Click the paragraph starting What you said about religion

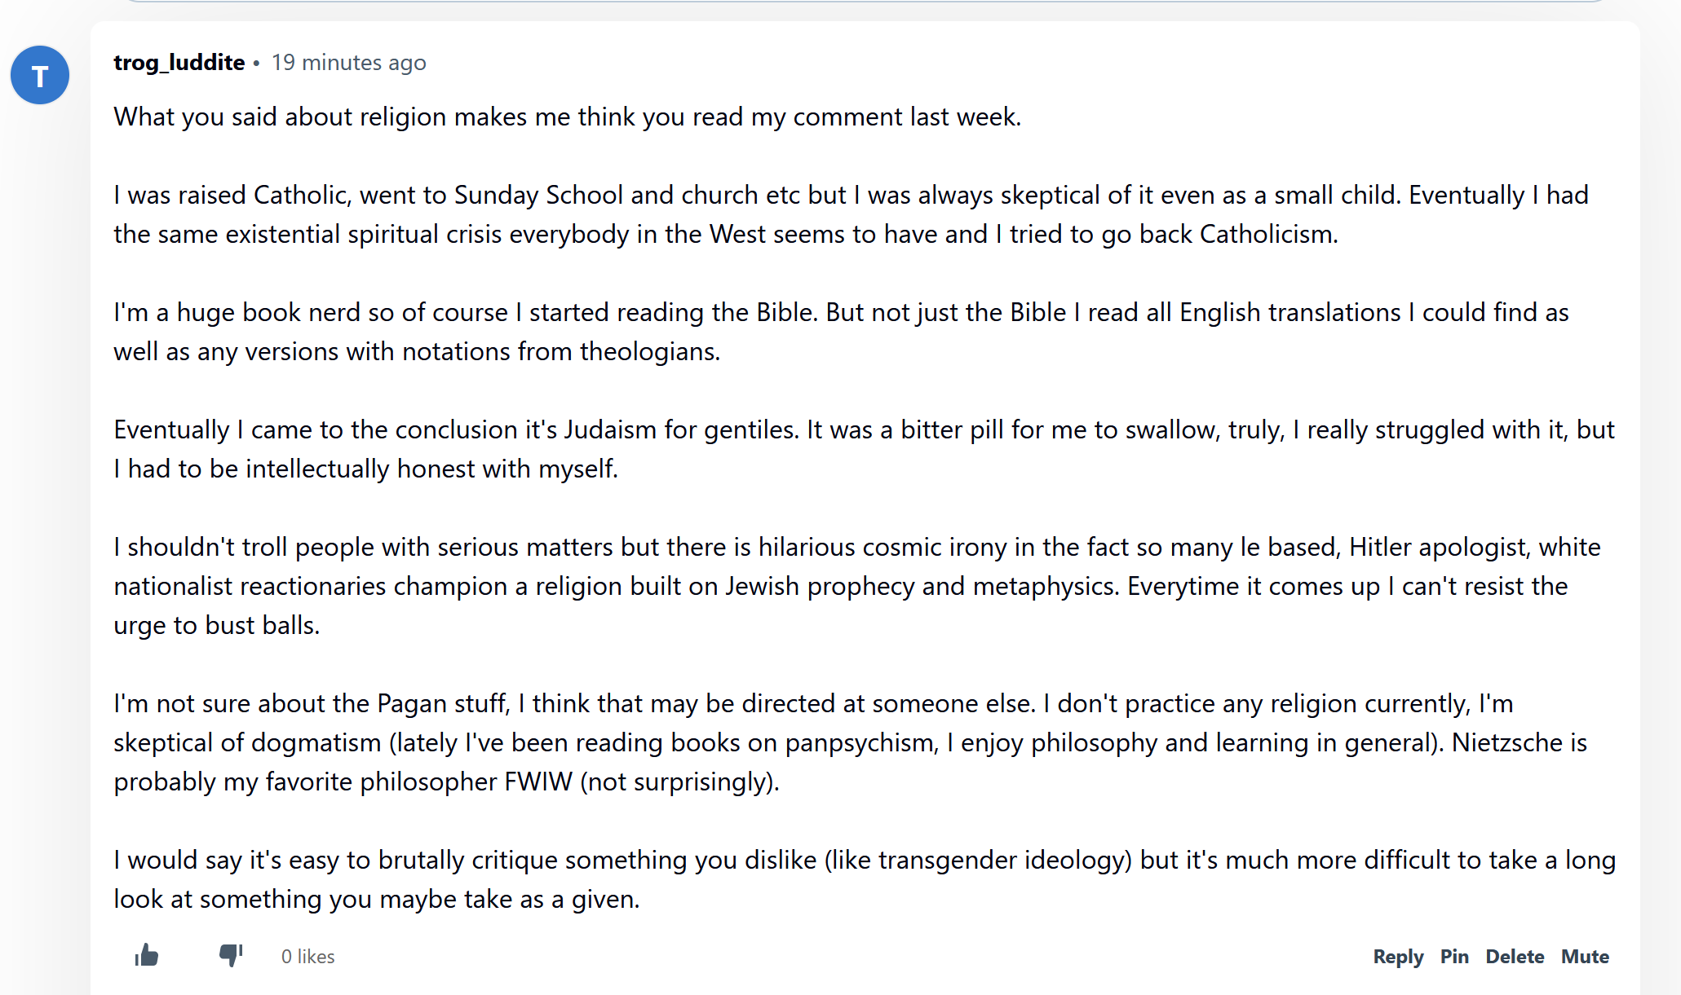[568, 117]
